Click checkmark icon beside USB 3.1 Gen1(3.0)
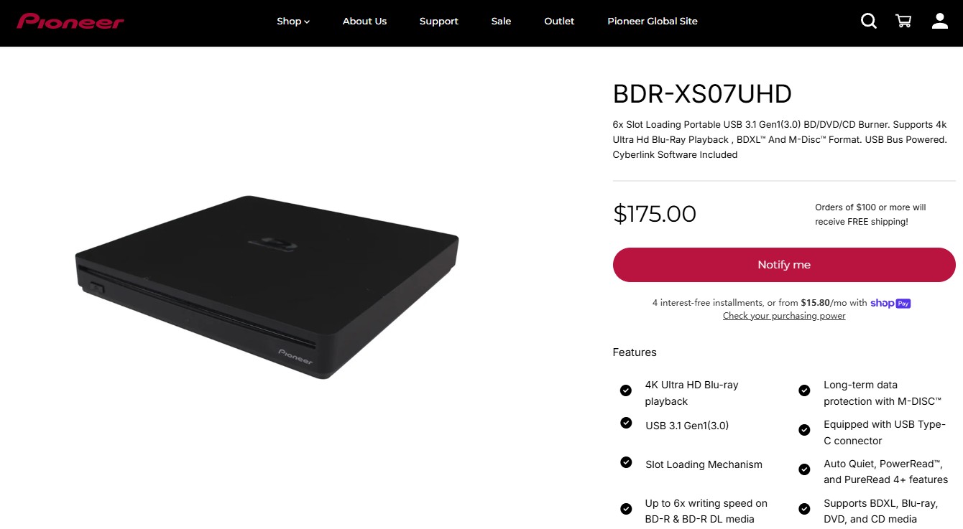This screenshot has width=963, height=529. [626, 423]
